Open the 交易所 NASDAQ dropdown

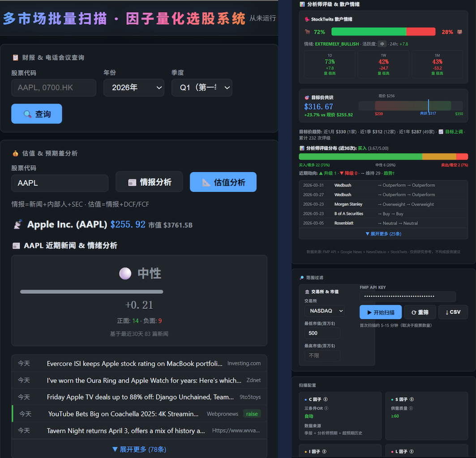point(324,311)
